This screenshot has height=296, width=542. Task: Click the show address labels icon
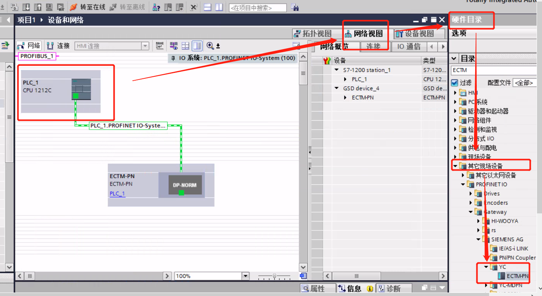pyautogui.click(x=174, y=46)
